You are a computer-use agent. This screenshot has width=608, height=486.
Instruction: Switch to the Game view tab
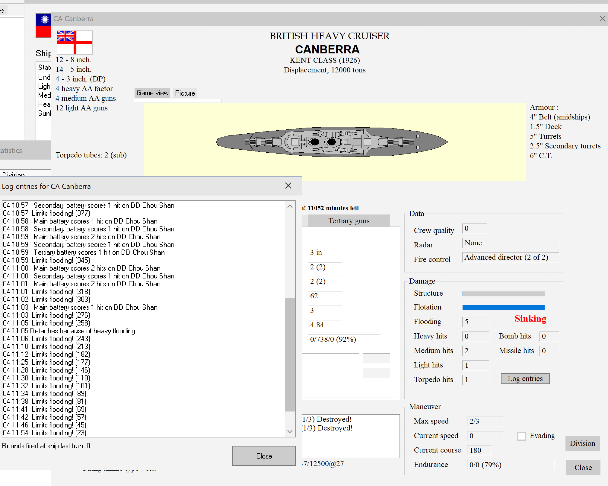152,93
